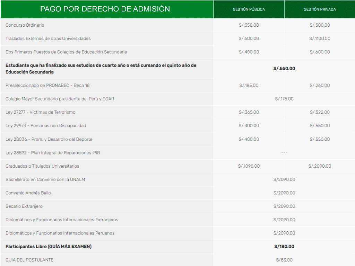Click Traslados Externos de otras Universidades

pyautogui.click(x=48, y=38)
